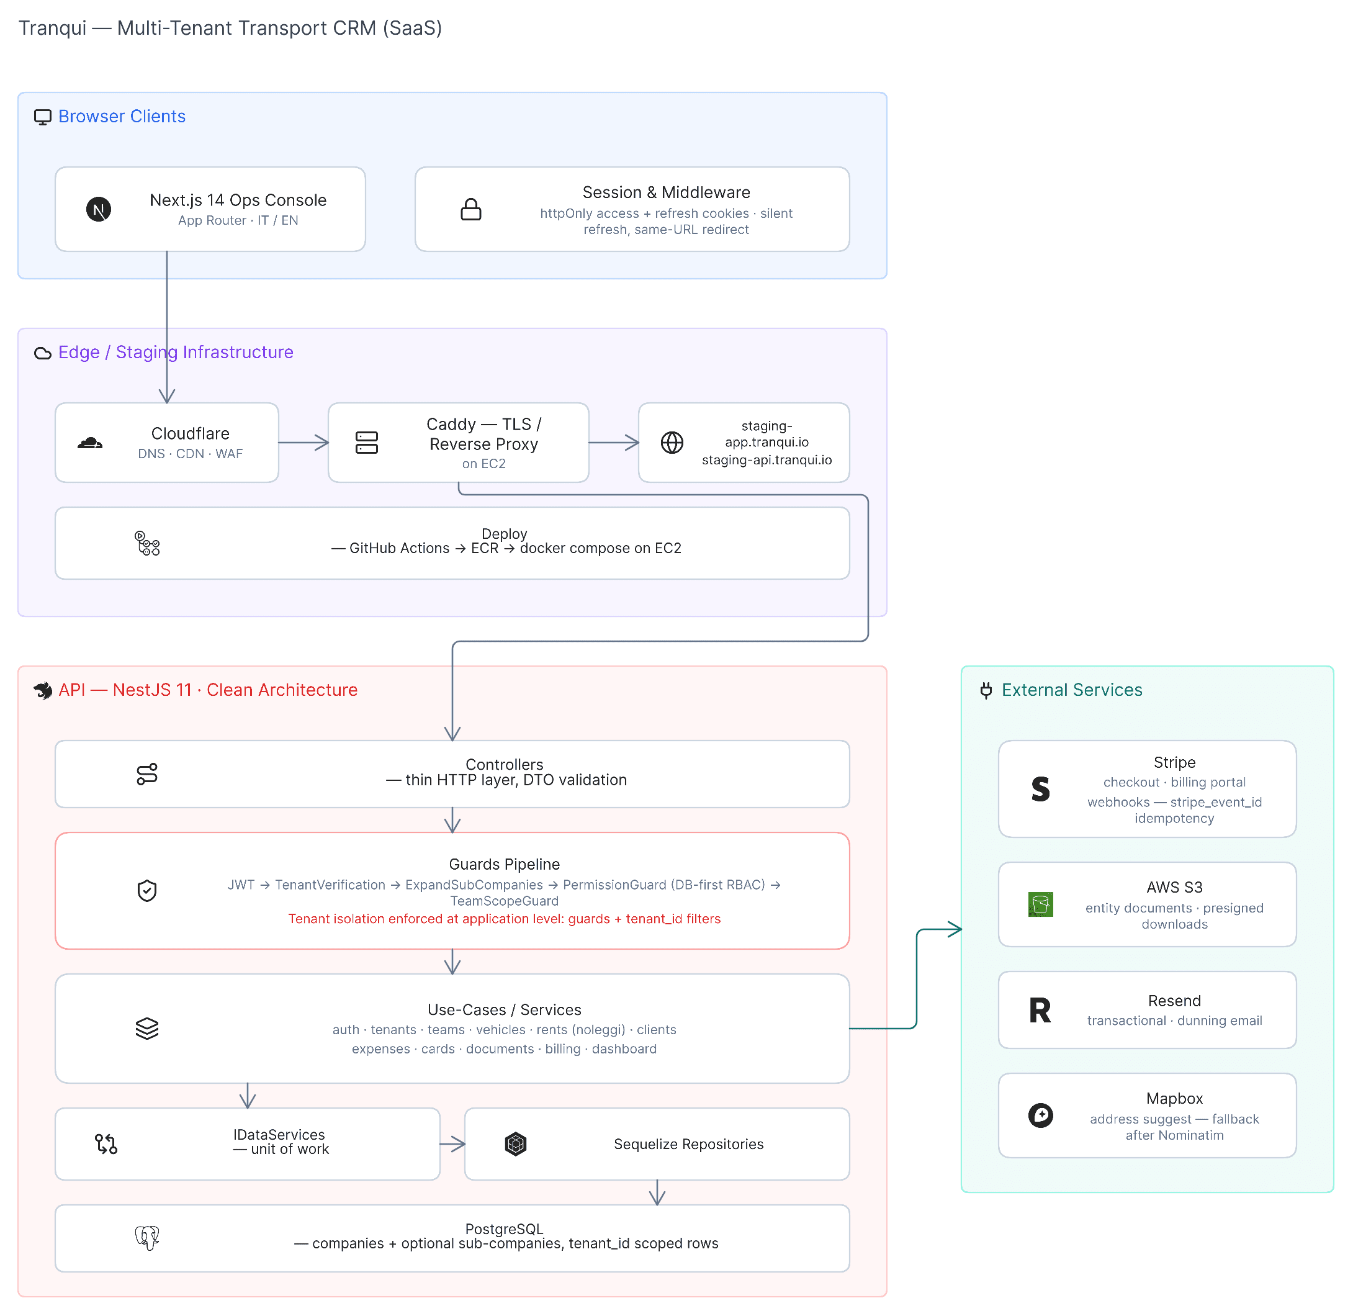The width and height of the screenshot is (1353, 1316).
Task: Select the Deploy node title
Action: pos(505,534)
